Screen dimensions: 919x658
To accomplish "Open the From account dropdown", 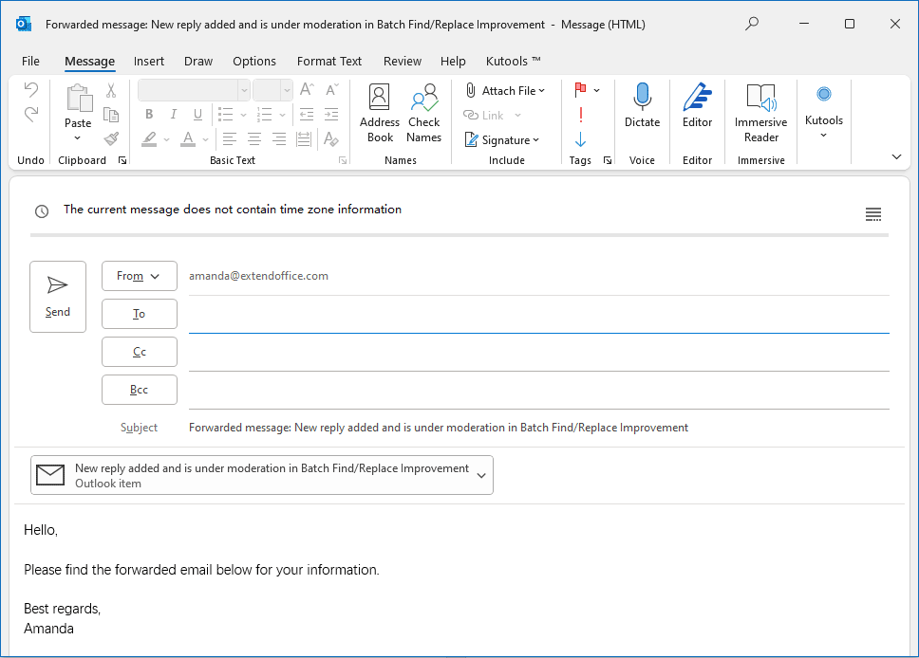I will pos(139,276).
